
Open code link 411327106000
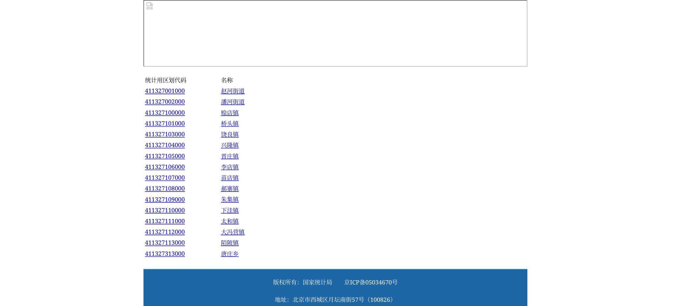point(165,167)
